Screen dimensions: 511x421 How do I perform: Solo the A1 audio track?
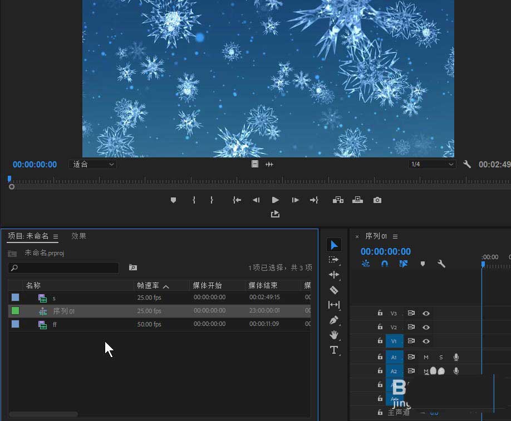[441, 357]
